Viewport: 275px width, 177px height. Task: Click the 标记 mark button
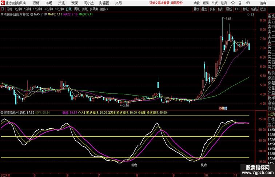click(246, 9)
